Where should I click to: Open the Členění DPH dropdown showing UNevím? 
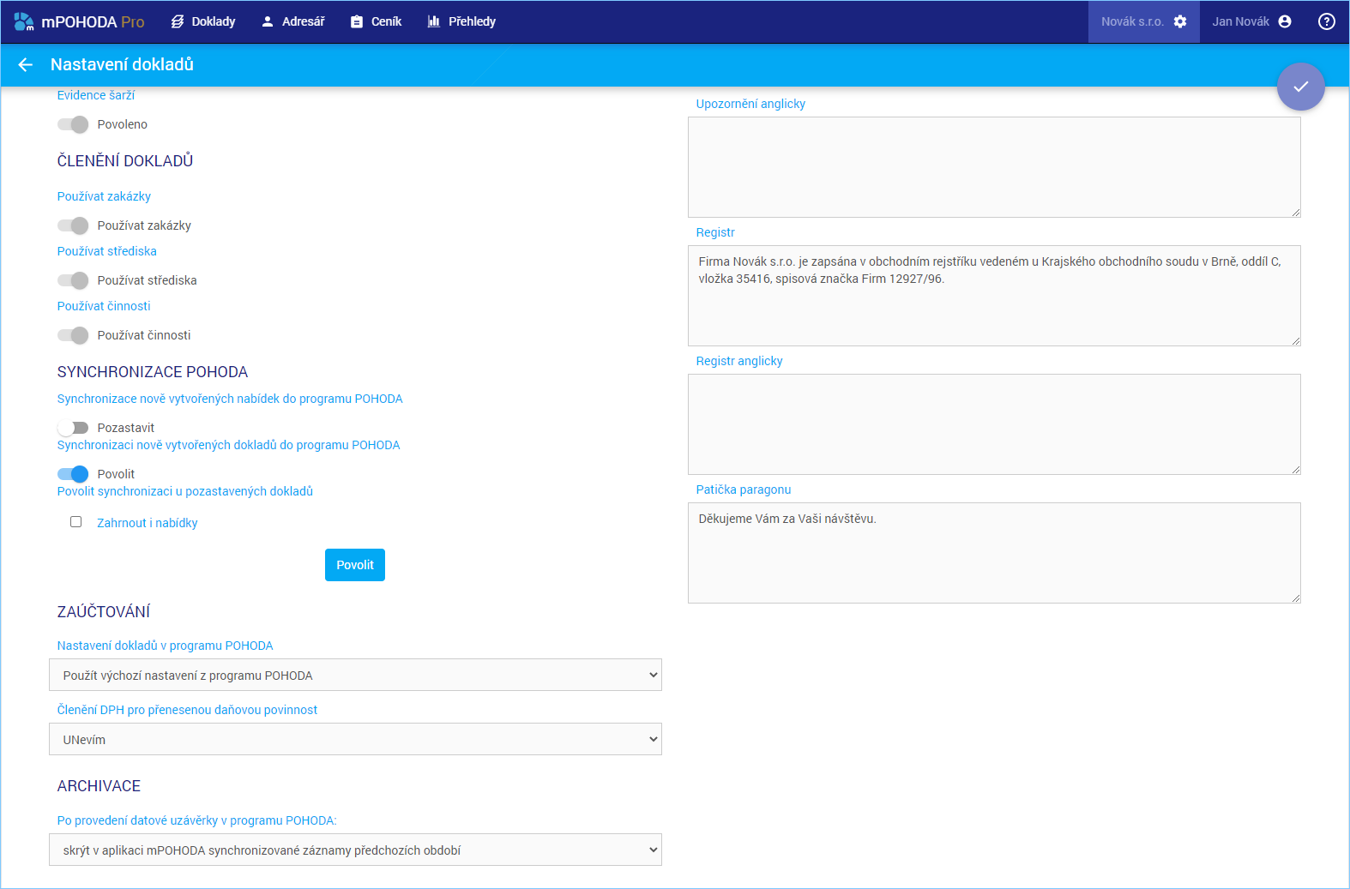coord(355,739)
